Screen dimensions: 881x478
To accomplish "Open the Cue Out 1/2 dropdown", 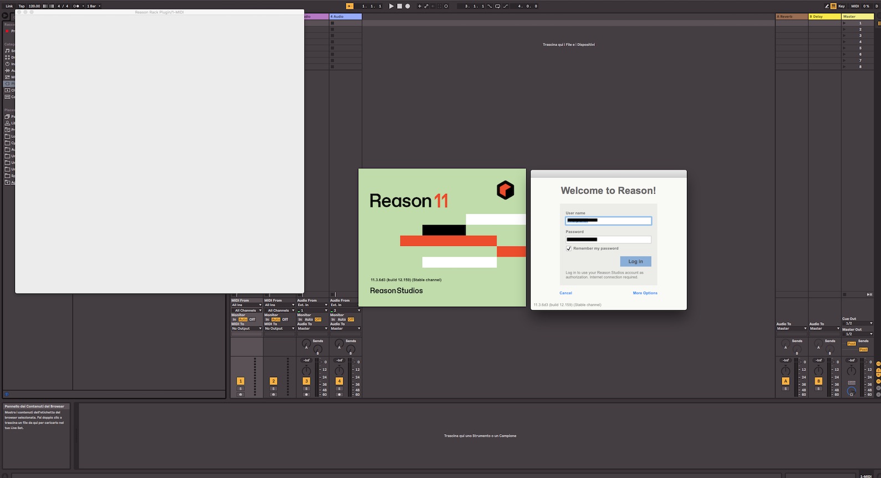I will point(858,323).
